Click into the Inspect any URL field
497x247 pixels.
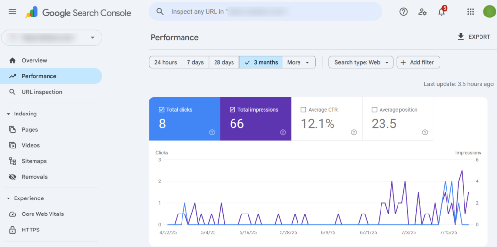click(x=265, y=12)
